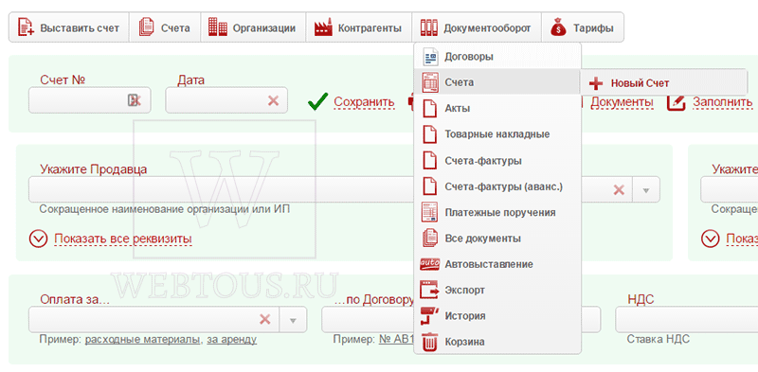Open the Организации tab
The height and width of the screenshot is (372, 758).
[252, 27]
